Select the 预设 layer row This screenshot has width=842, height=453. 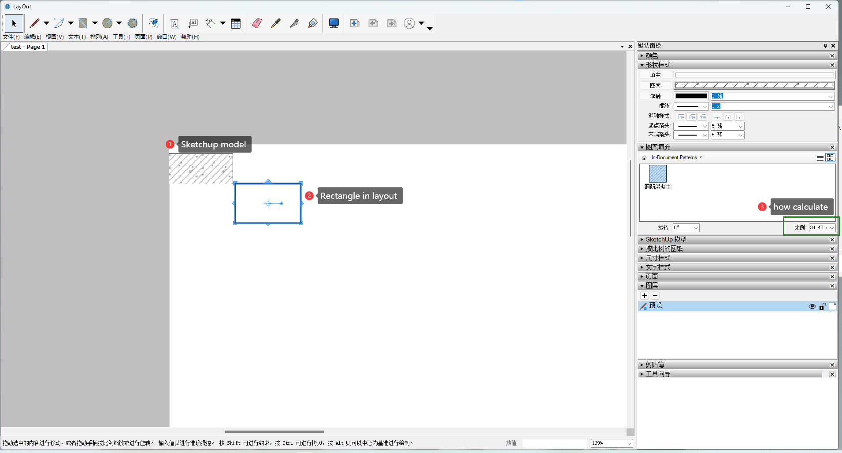coord(737,307)
